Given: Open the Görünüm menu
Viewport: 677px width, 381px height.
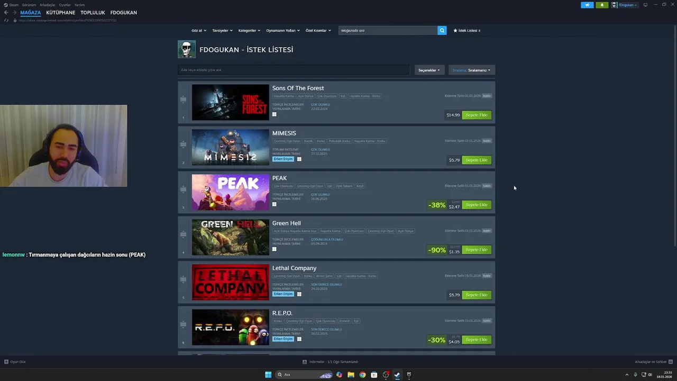Looking at the screenshot, I should coord(29,5).
